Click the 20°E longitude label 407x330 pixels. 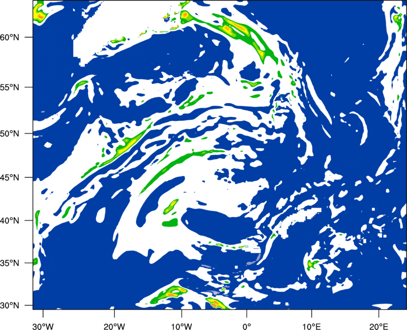pos(379,326)
